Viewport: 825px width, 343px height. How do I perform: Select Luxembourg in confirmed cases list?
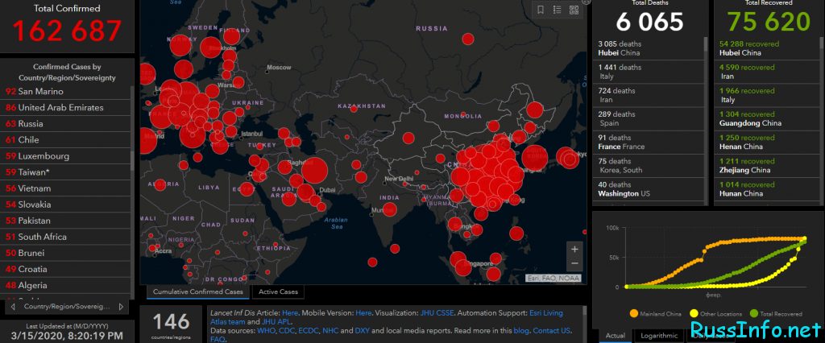[x=64, y=156]
